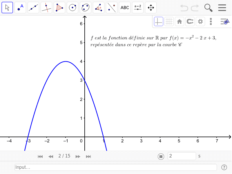Viewport: 232px width, 174px height.
Task: Pause the construction playback
Action: 161,156
